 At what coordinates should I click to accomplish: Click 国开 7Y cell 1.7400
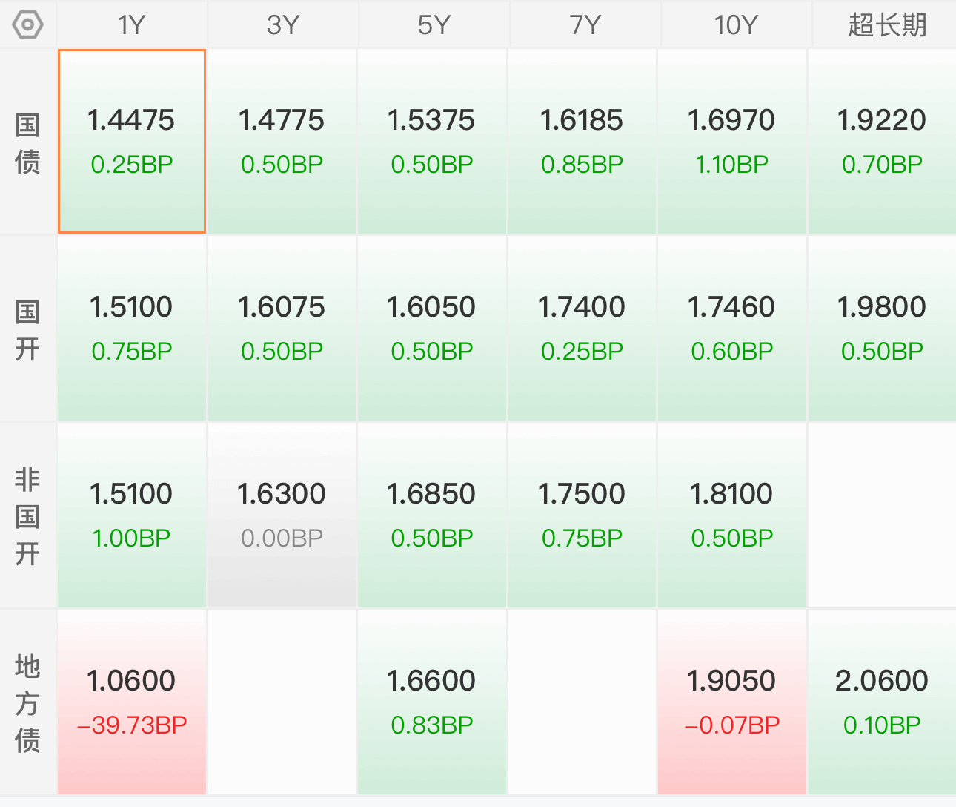tap(582, 328)
